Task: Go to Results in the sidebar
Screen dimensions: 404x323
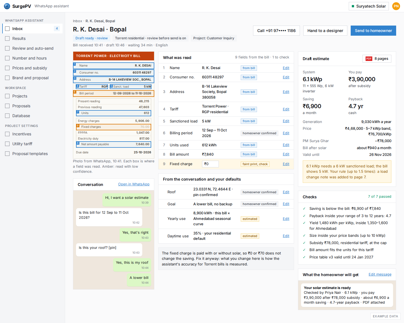Action: pos(32,38)
